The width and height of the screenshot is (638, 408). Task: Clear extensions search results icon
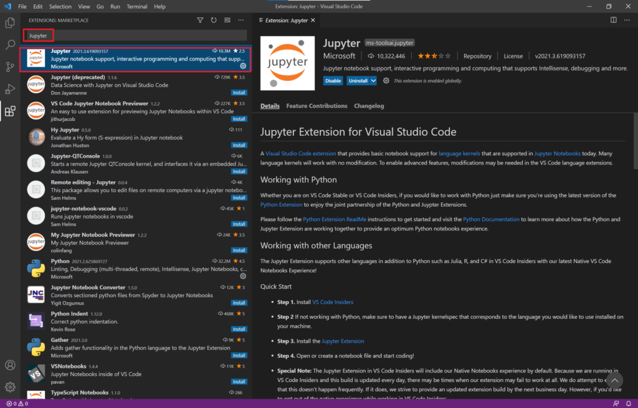(227, 20)
